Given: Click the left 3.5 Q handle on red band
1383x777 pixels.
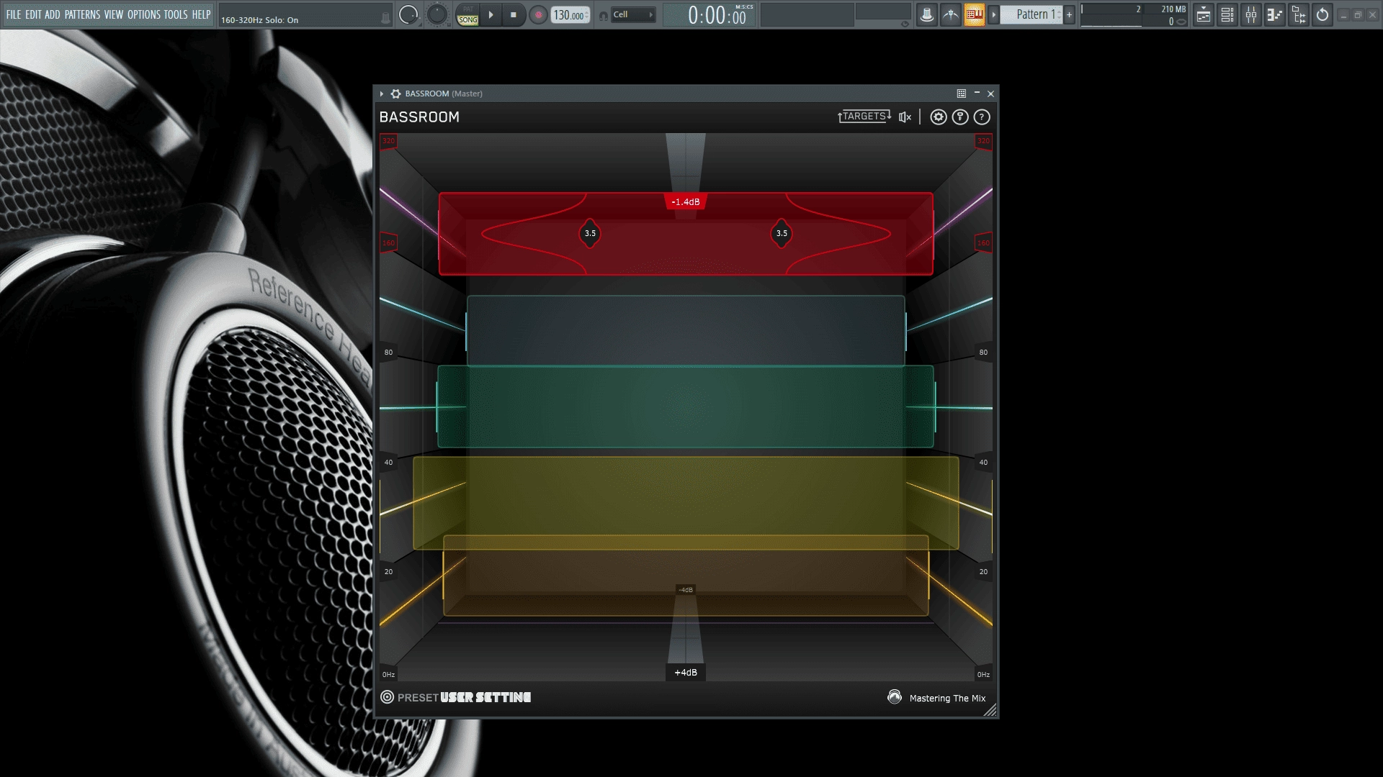Looking at the screenshot, I should click(590, 233).
